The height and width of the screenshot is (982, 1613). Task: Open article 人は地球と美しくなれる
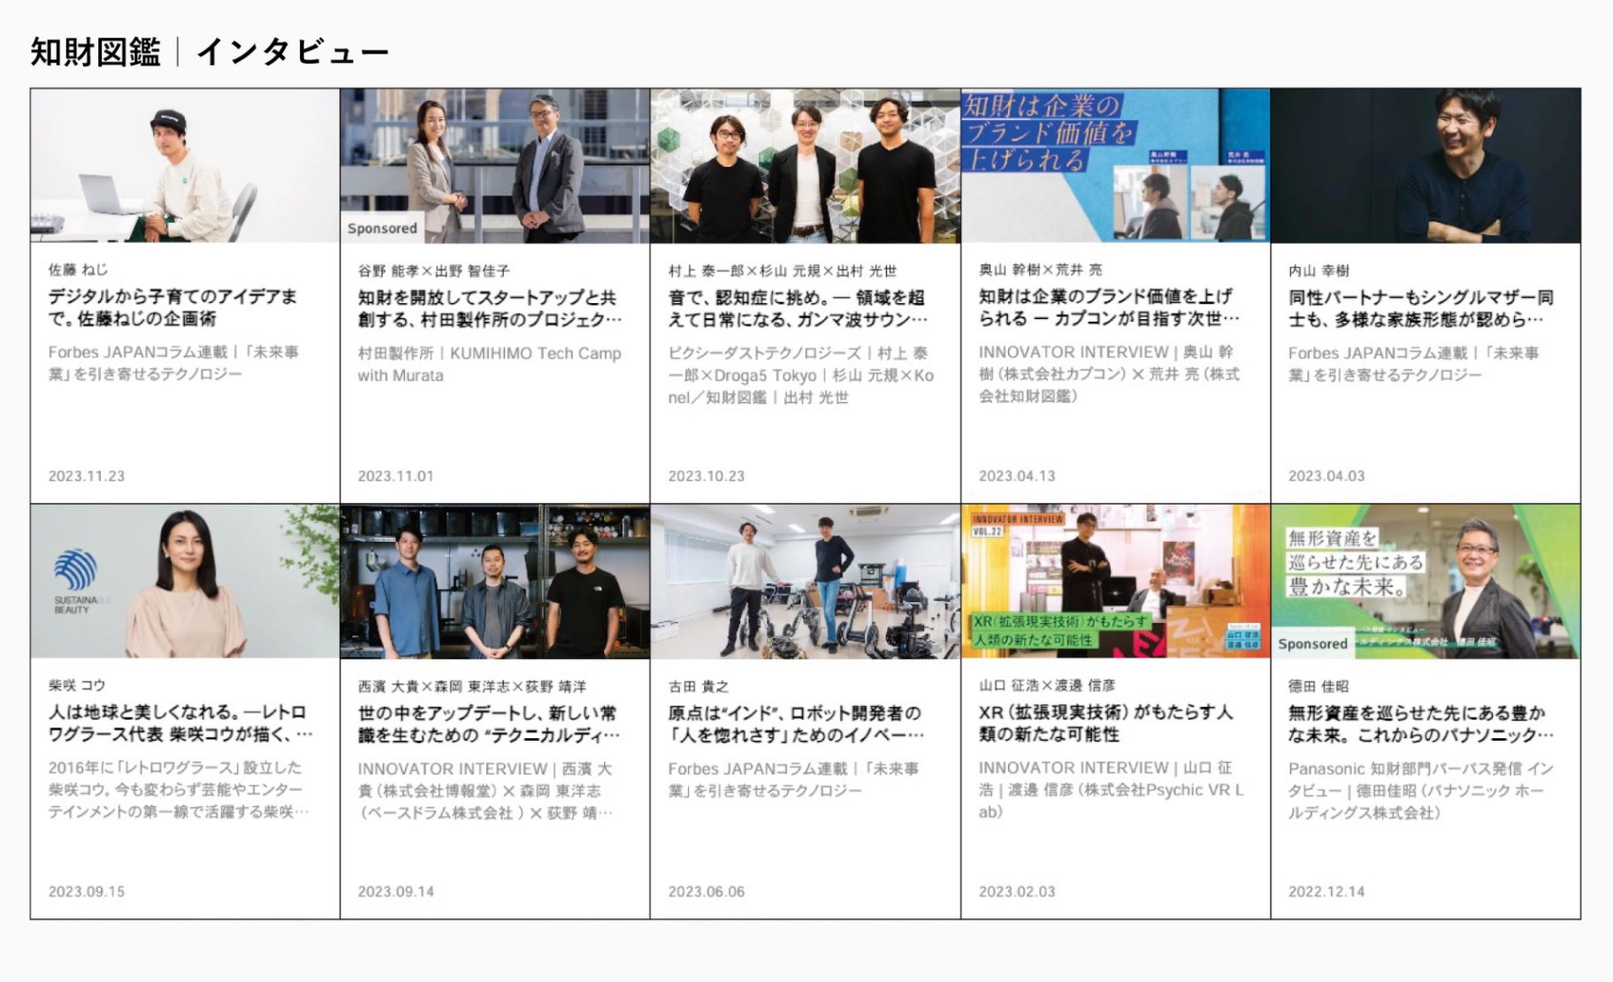(x=180, y=723)
